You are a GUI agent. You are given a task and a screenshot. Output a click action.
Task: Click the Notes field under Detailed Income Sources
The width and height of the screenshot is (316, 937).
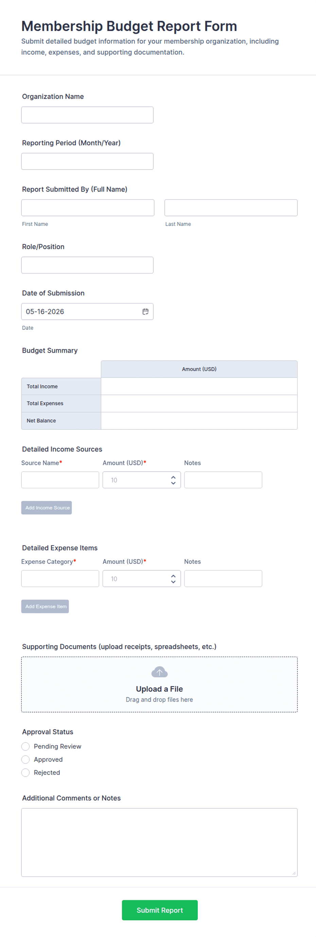click(x=223, y=480)
